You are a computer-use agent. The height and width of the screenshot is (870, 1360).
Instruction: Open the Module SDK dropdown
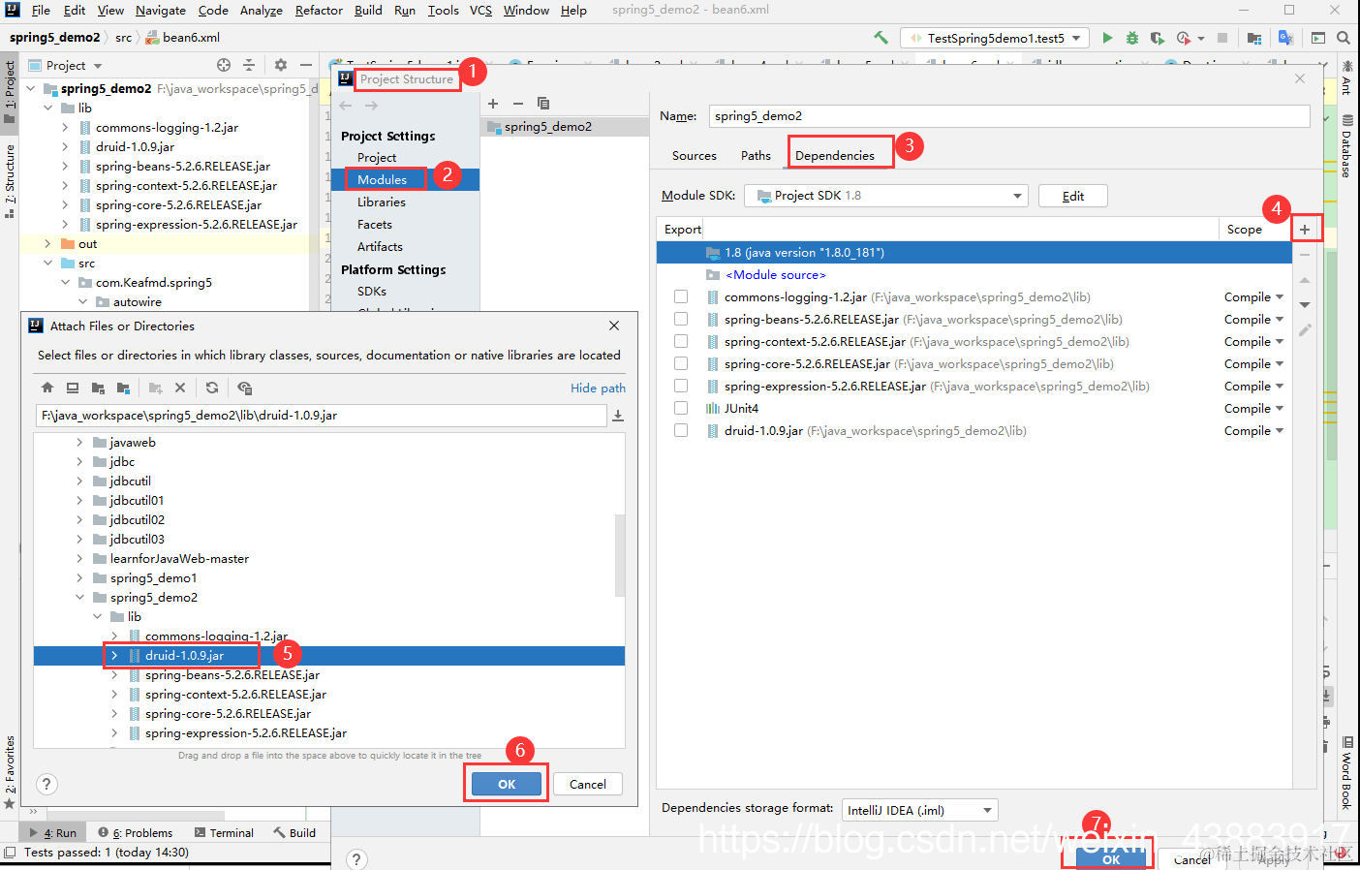tap(885, 196)
